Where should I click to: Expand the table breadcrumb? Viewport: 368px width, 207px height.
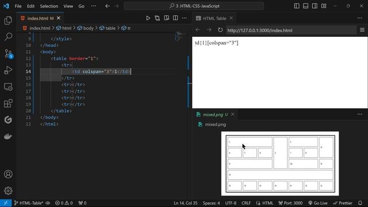108,28
